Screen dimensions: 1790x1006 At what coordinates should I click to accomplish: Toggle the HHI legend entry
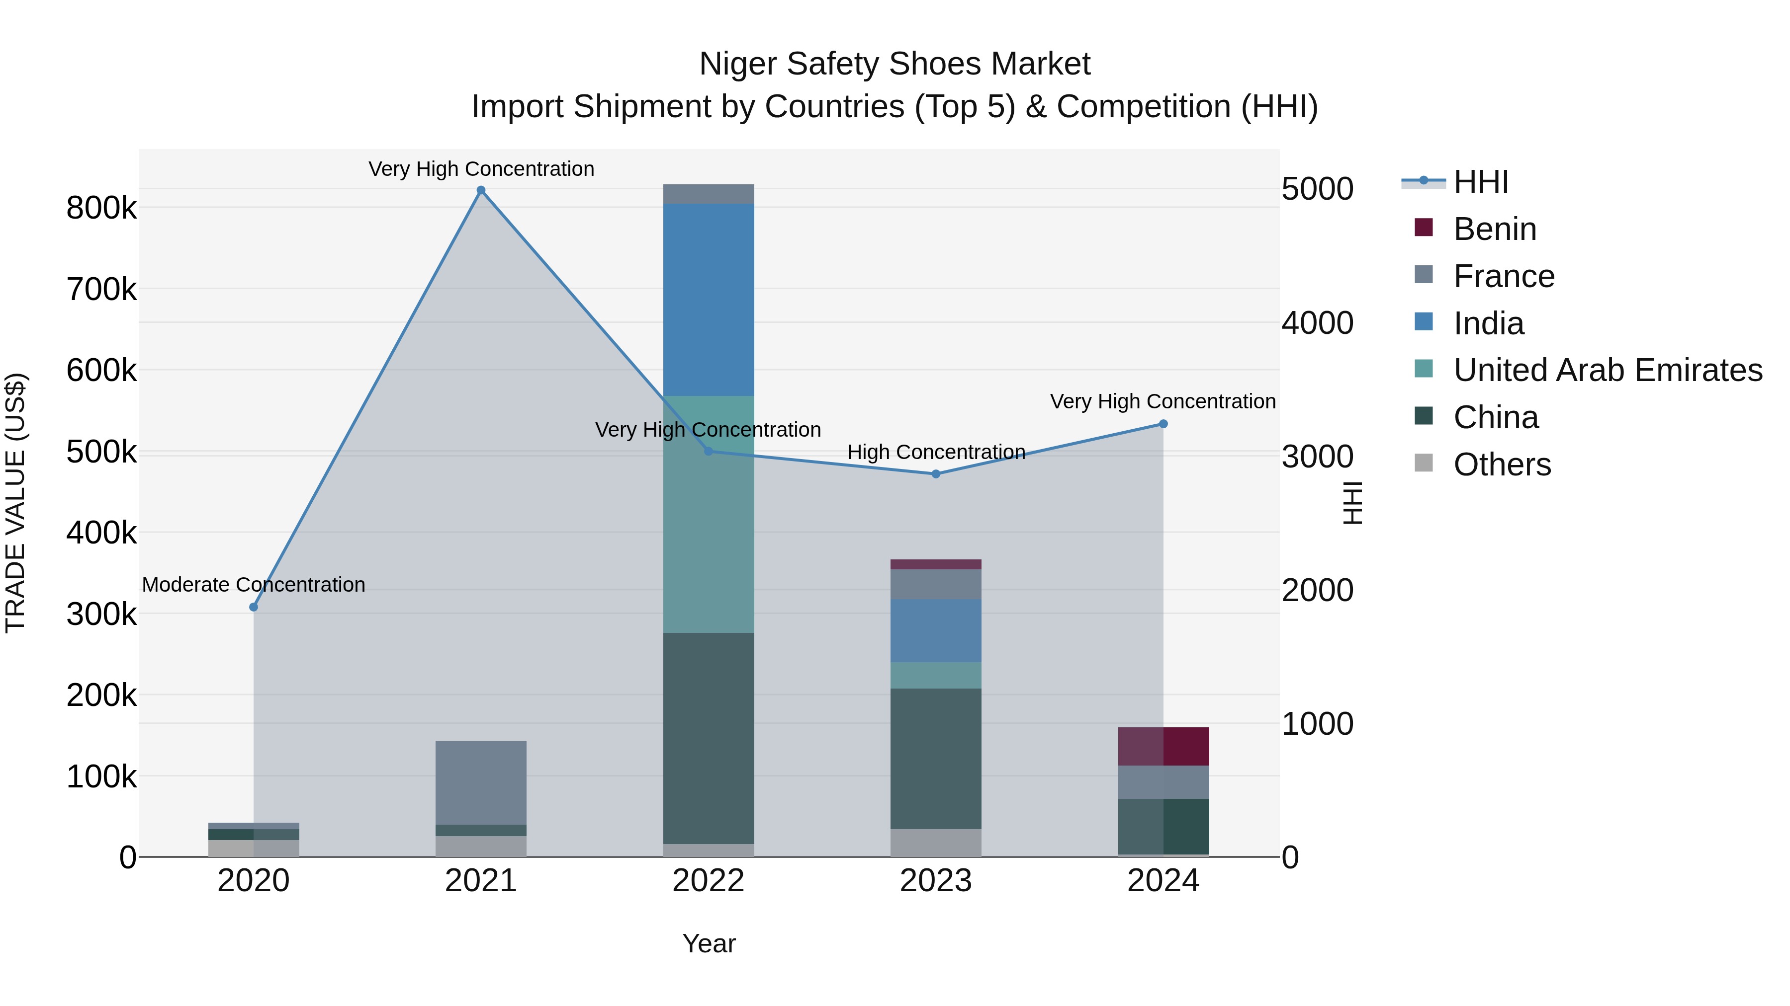(x=1455, y=182)
